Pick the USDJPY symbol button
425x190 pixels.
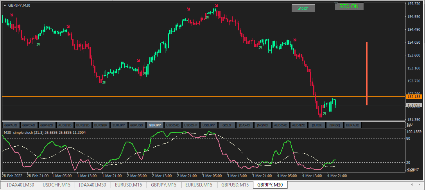pos(209,125)
